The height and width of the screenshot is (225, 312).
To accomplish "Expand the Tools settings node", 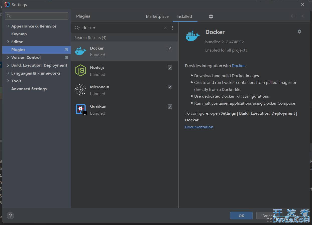I will click(x=8, y=81).
